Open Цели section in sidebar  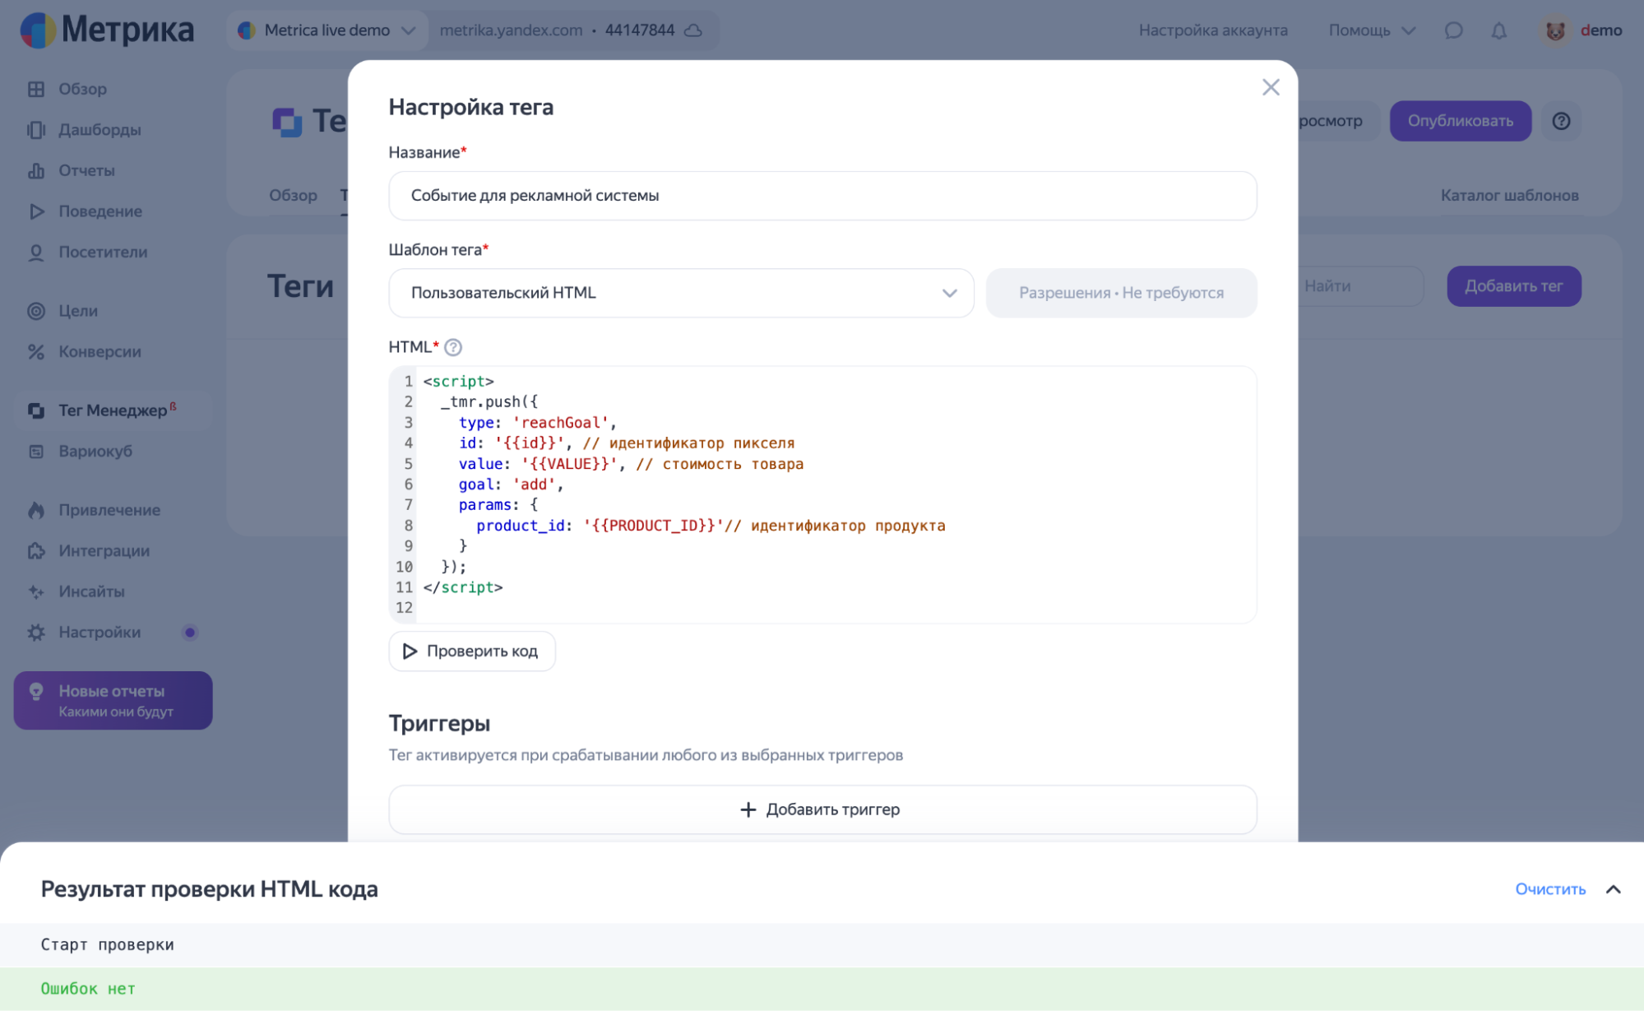click(x=77, y=311)
